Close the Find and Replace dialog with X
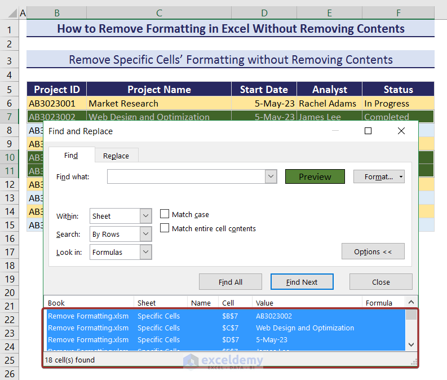The image size is (447, 380). point(401,131)
